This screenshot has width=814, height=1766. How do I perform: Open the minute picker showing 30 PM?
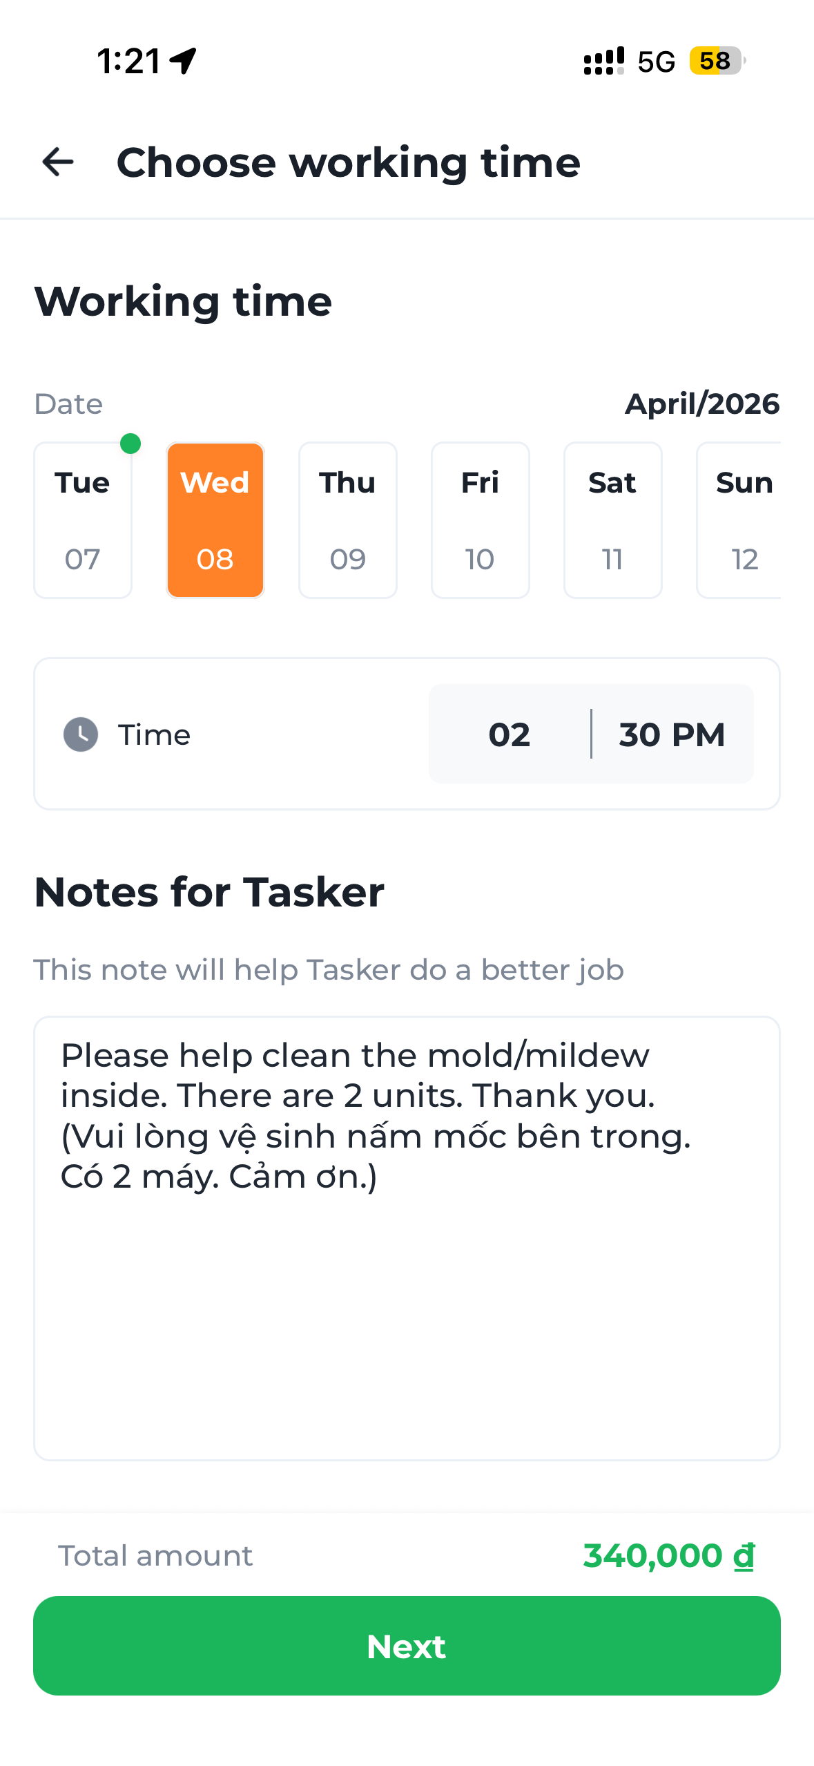(x=672, y=734)
